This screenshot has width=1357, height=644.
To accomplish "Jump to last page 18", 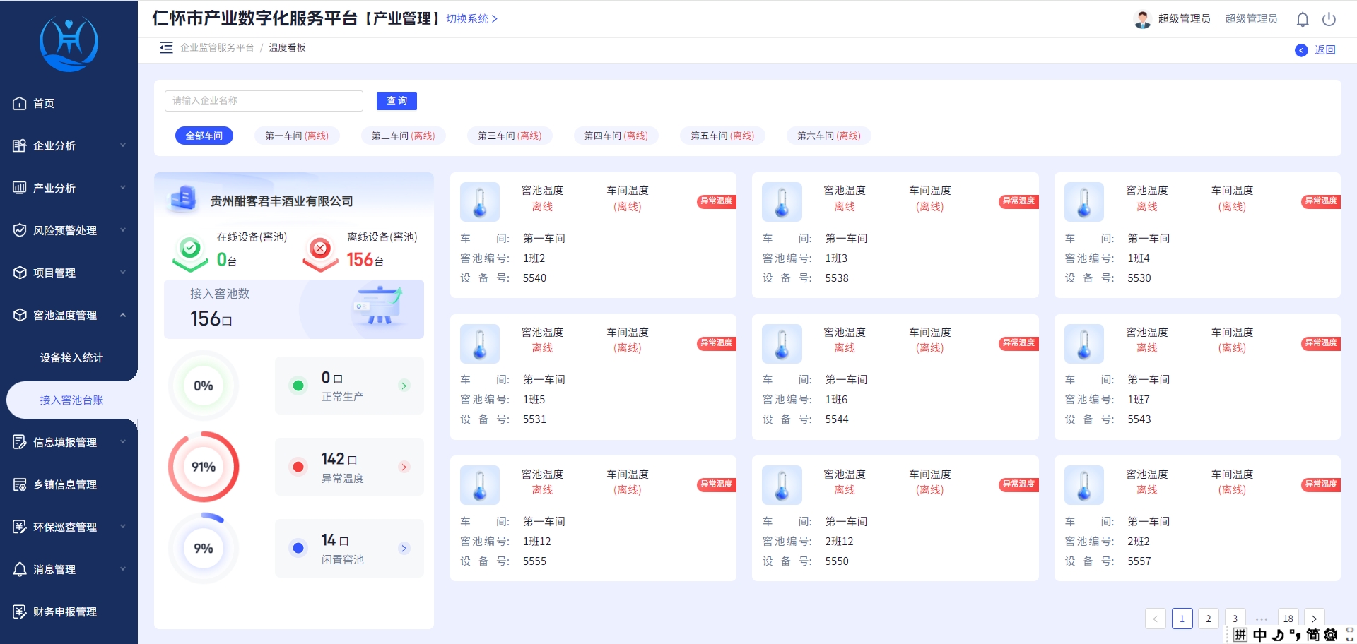I will coord(1288,619).
